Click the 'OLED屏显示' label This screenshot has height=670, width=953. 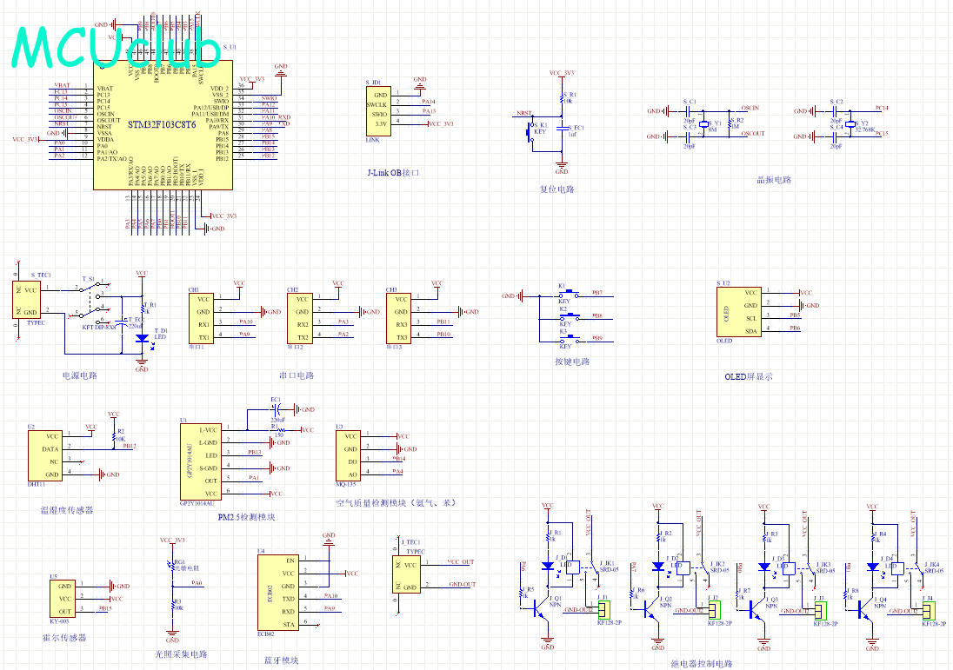coord(748,376)
